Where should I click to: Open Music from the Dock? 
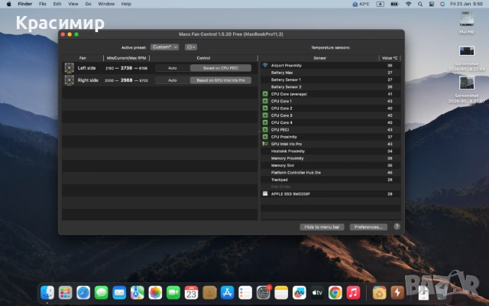353,293
